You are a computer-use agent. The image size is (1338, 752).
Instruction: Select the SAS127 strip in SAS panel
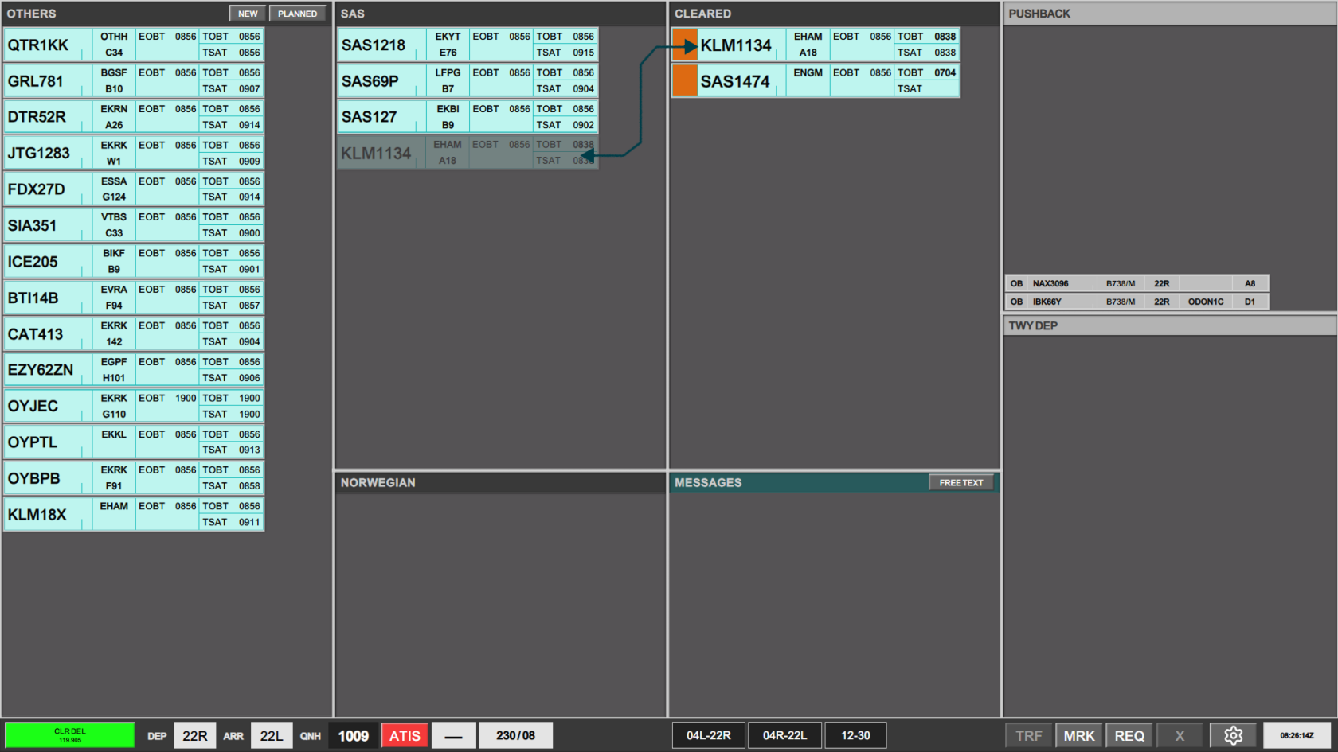pos(468,117)
